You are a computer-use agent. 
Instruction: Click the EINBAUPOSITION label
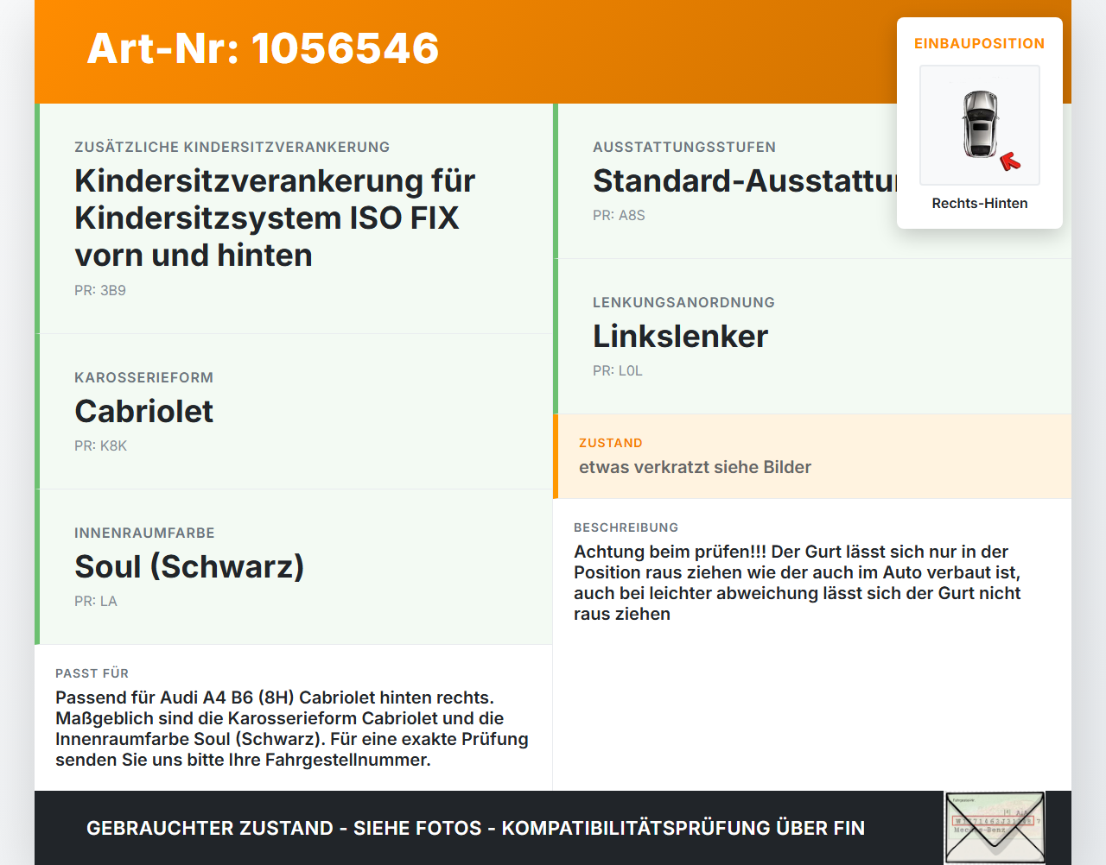980,43
